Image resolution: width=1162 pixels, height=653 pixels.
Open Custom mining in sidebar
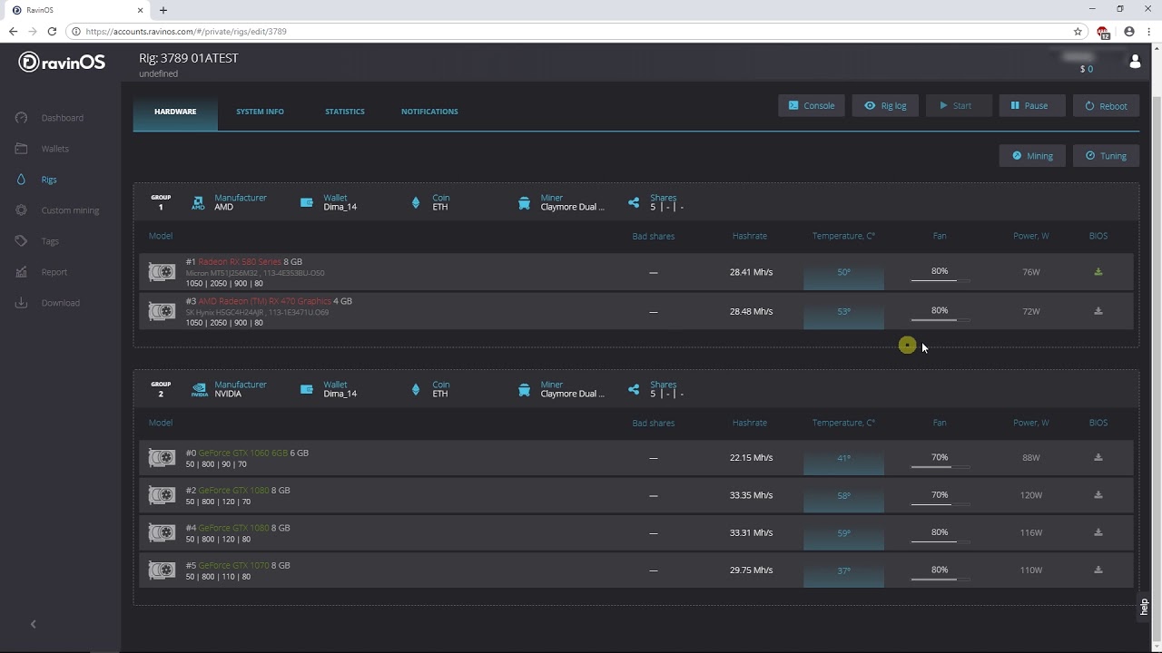(x=58, y=210)
